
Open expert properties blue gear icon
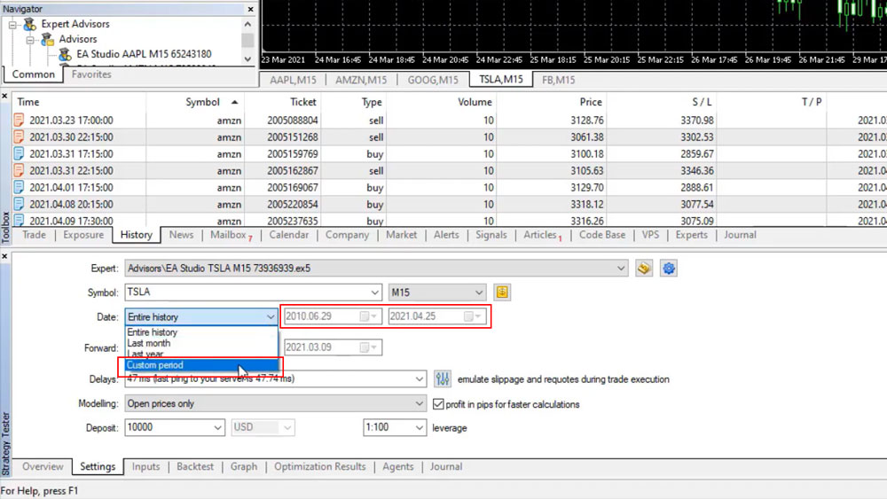tap(669, 269)
